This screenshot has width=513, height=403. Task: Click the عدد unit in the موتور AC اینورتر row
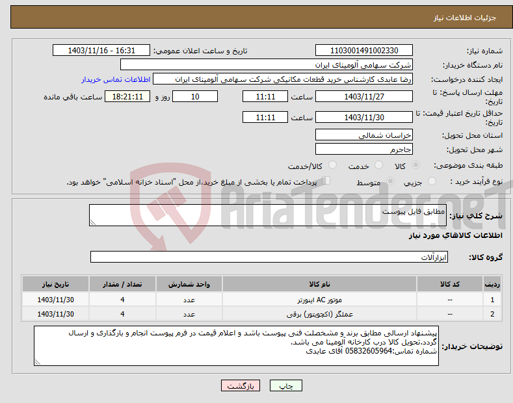pyautogui.click(x=189, y=300)
